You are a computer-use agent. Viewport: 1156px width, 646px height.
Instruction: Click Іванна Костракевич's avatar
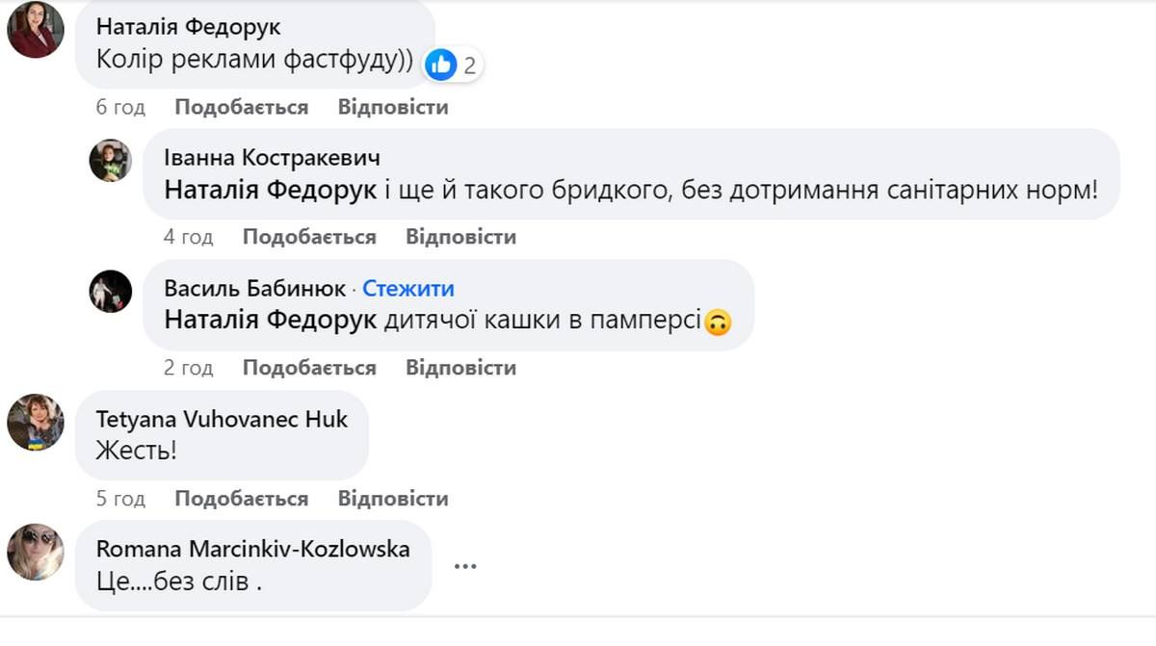pos(110,161)
